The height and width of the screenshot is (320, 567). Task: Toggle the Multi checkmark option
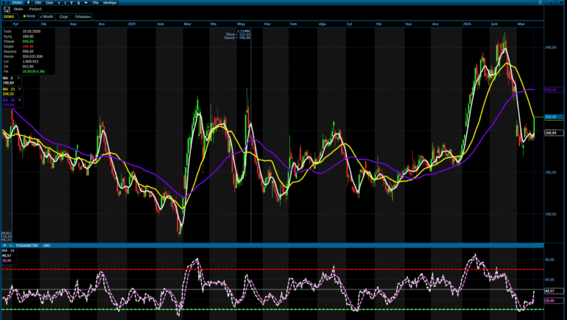point(48,15)
